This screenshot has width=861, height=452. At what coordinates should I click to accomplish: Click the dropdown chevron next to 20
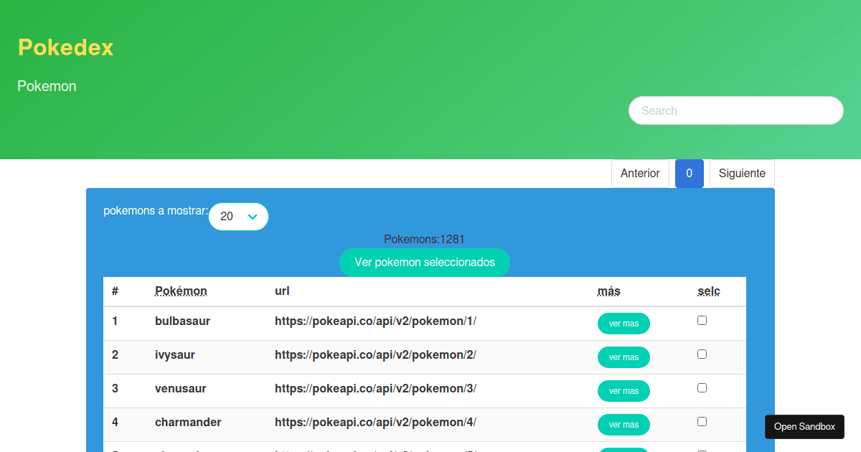[x=252, y=216]
